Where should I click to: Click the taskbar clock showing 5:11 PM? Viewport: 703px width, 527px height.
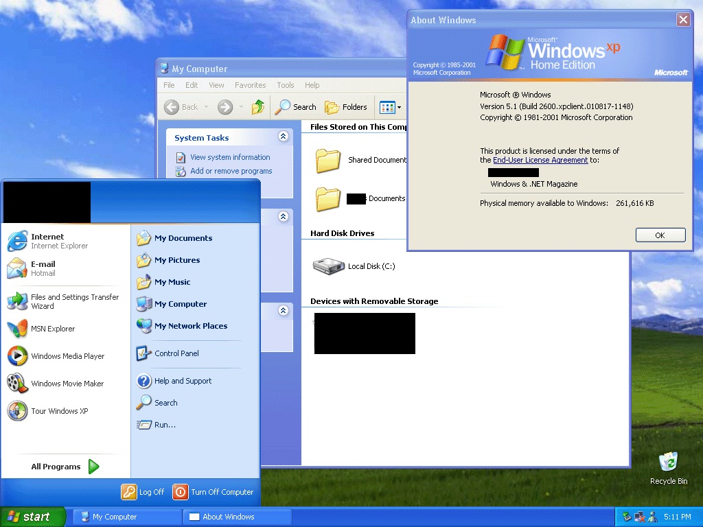pos(678,517)
